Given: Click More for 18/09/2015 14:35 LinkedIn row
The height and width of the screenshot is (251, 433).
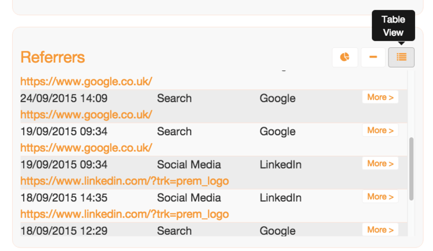Looking at the screenshot, I should pos(380,197).
